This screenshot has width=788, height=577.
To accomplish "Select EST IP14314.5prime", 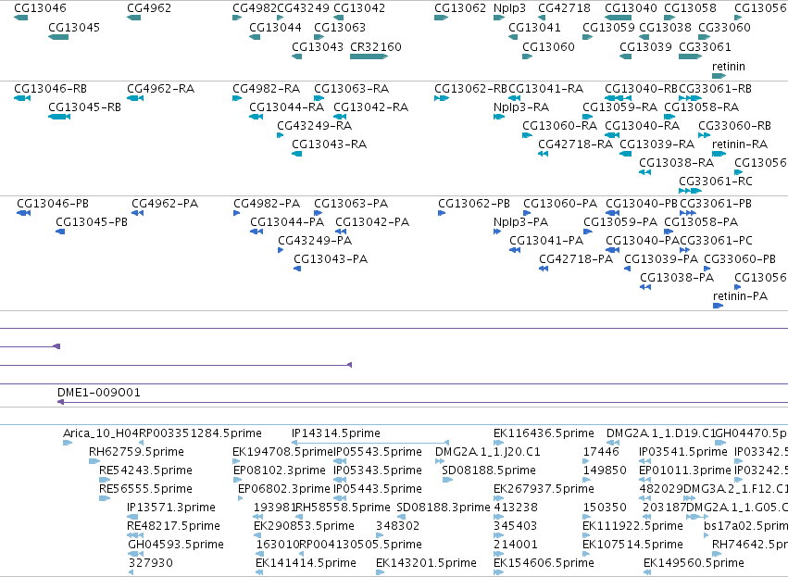I will click(336, 433).
